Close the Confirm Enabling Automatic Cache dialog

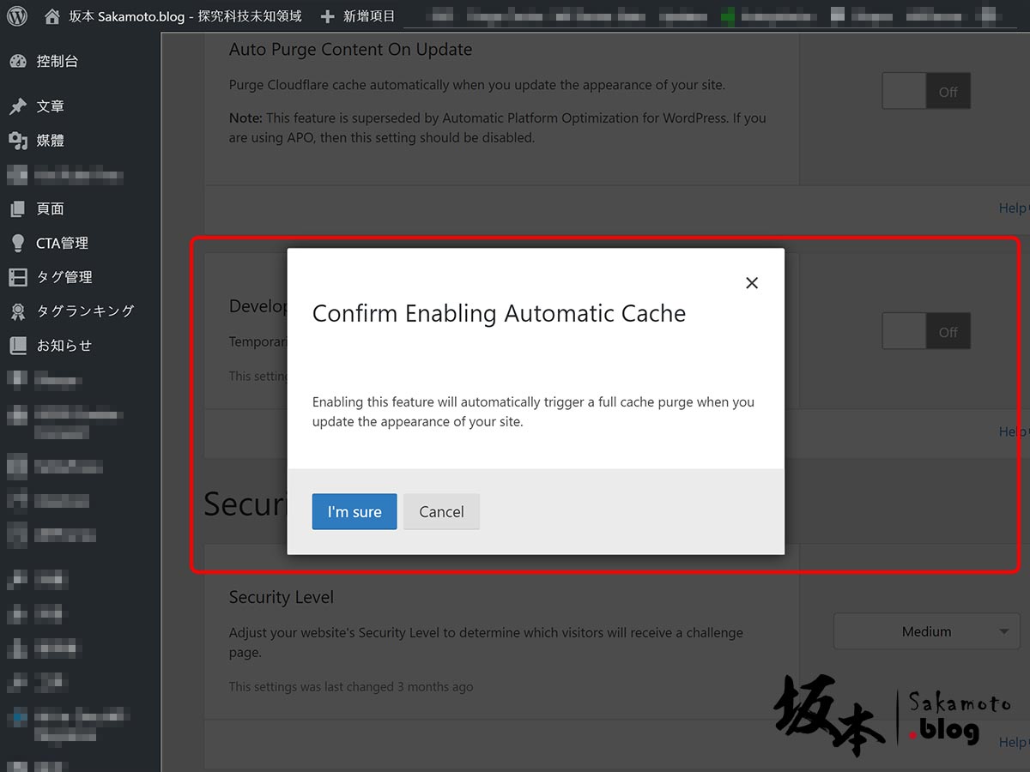click(752, 283)
